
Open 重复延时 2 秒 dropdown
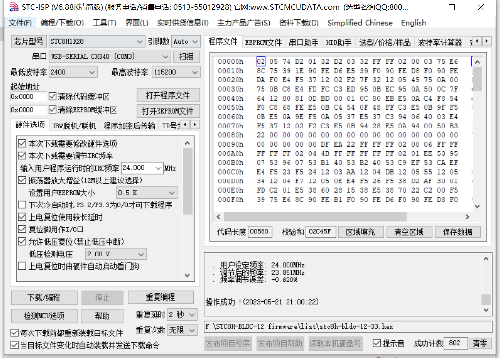[x=182, y=315]
